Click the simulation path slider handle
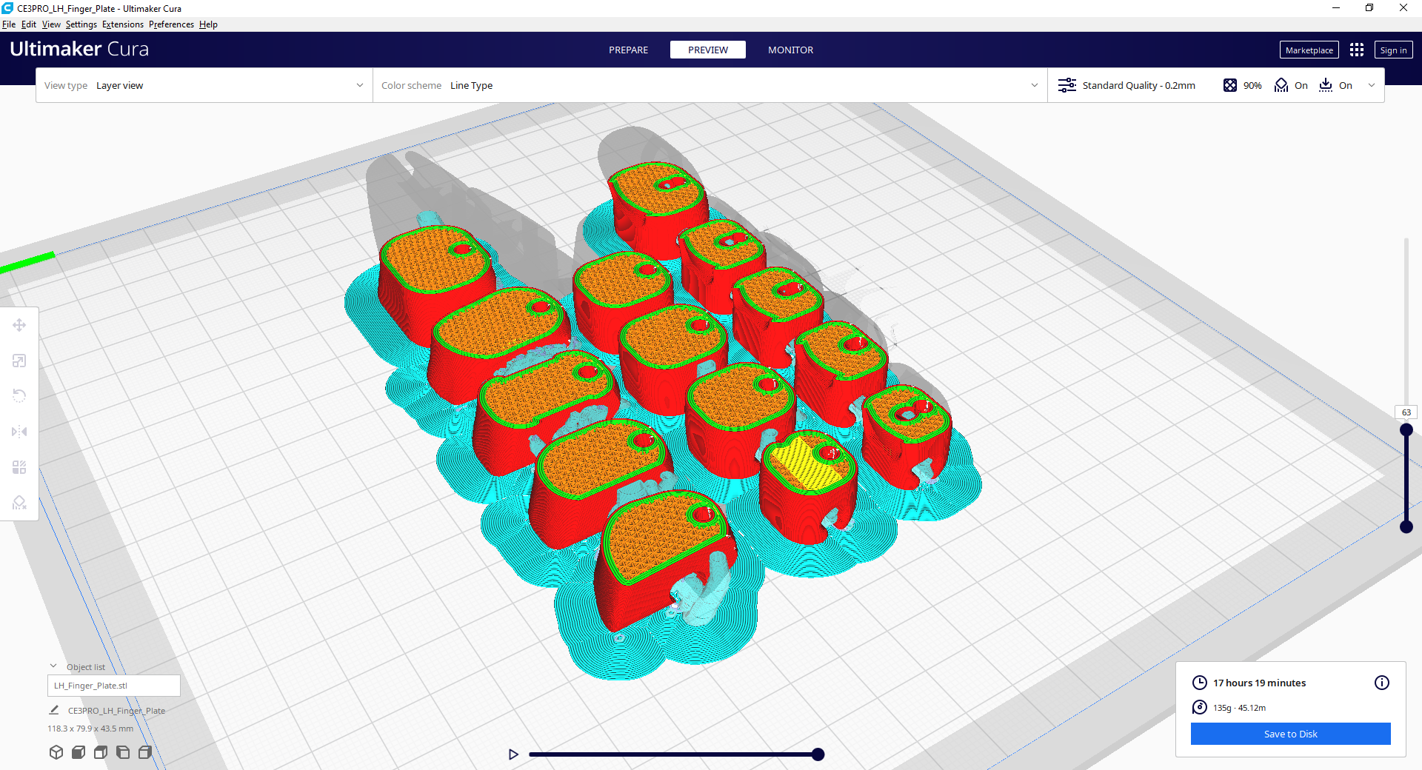This screenshot has height=770, width=1422. [818, 754]
